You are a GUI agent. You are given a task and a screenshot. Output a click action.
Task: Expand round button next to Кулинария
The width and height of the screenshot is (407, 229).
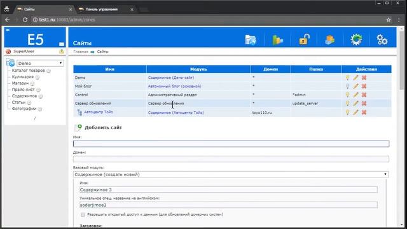38,77
